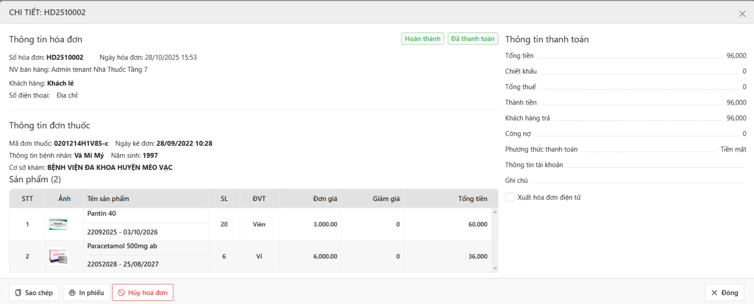Viewport: 754px width, 304px height.
Task: Print the invoice with In phiếu
Action: [x=86, y=292]
